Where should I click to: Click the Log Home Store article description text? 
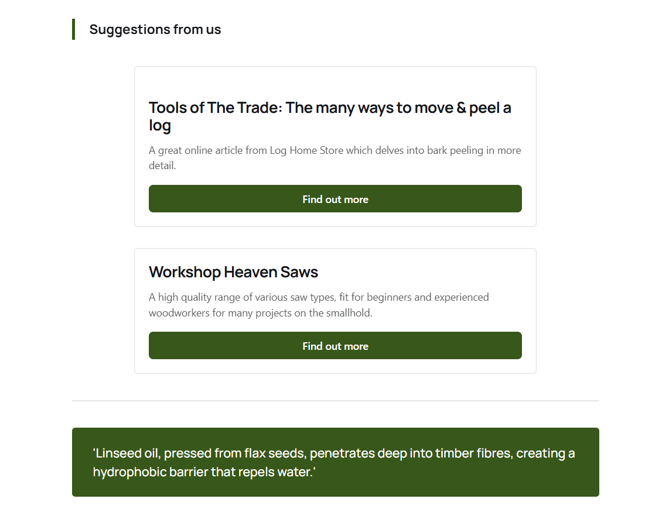(335, 157)
